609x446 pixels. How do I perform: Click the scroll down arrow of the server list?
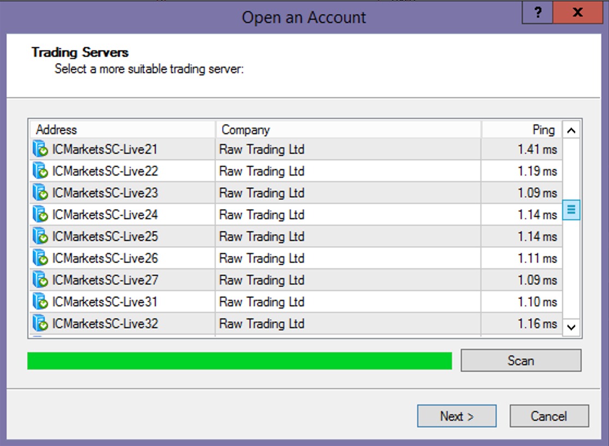571,327
